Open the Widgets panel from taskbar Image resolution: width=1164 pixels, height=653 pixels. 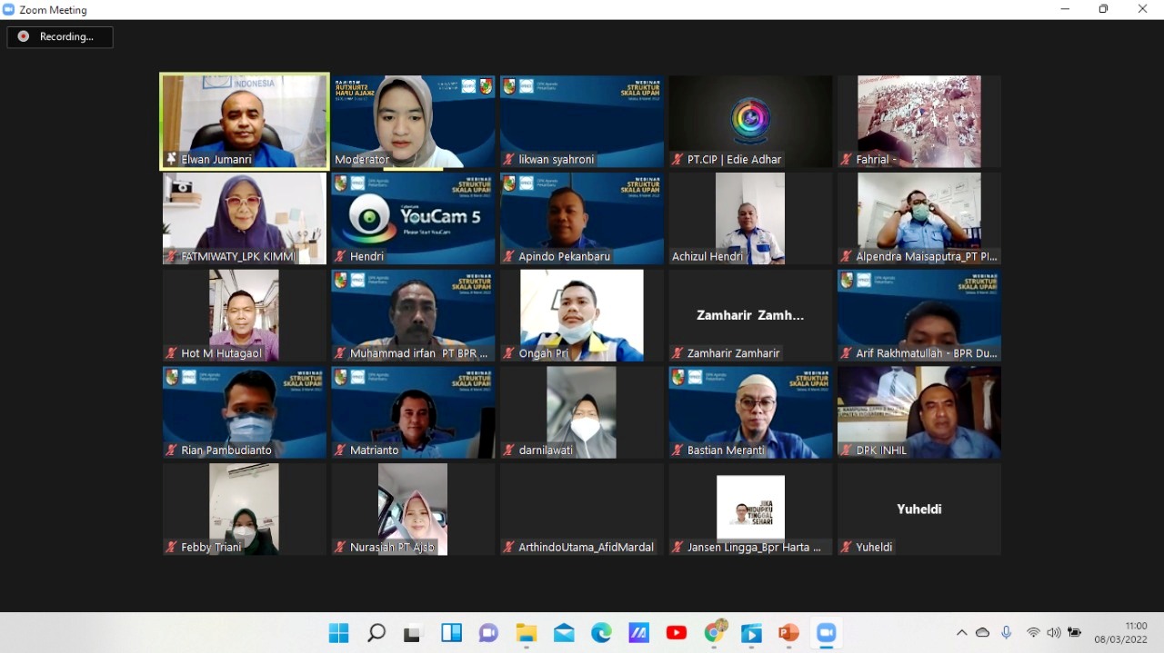coord(451,633)
